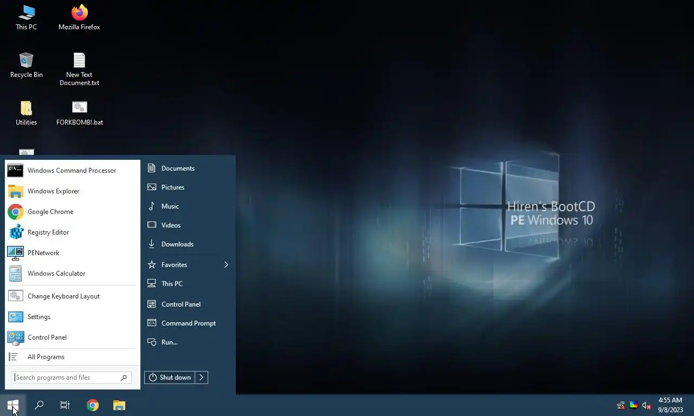Launch Windows Command Processor from Start menu
The image size is (694, 416).
[x=72, y=171]
